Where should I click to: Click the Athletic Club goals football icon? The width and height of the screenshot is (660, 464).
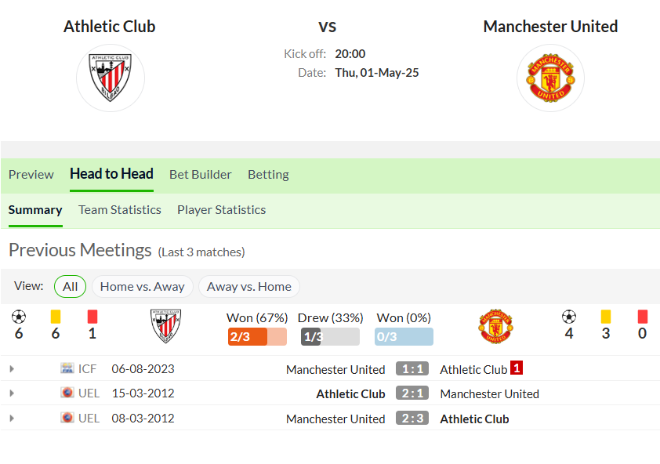pos(19,317)
